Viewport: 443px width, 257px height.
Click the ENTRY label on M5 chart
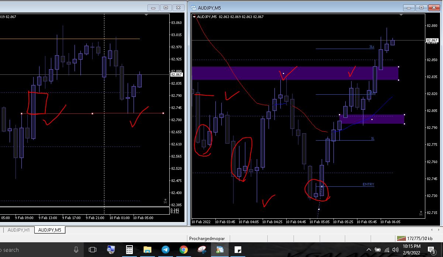tap(368, 184)
